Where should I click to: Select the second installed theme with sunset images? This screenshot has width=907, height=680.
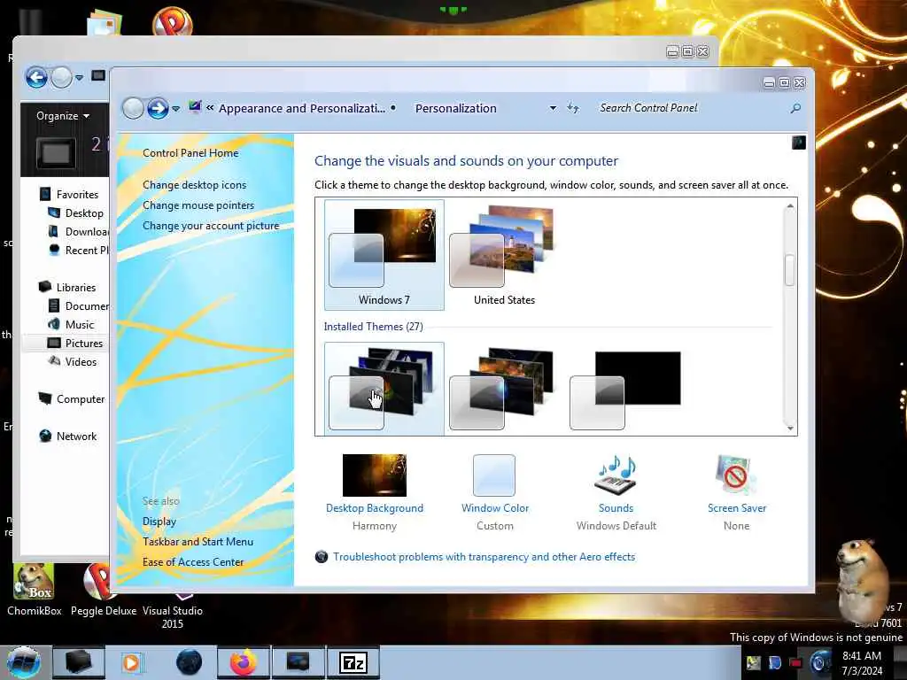[502, 388]
